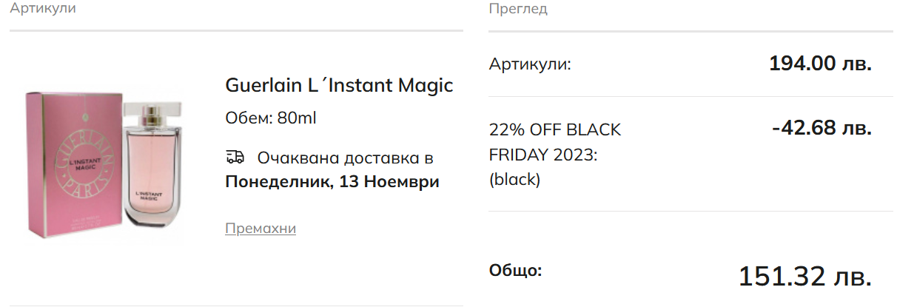Click the gold cap of the perfume bottle

(152, 115)
